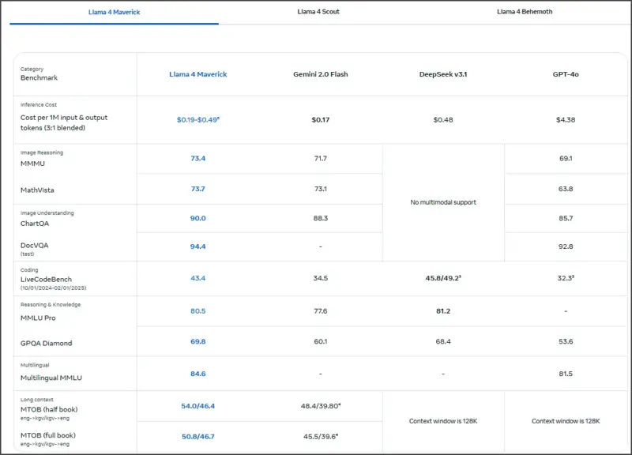Click the No multimodal support cell
632x455 pixels.
(x=443, y=202)
